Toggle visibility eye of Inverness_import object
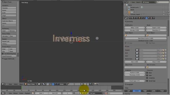Image resolution: width=170 pixels, height=95 pixels. (x=164, y=14)
